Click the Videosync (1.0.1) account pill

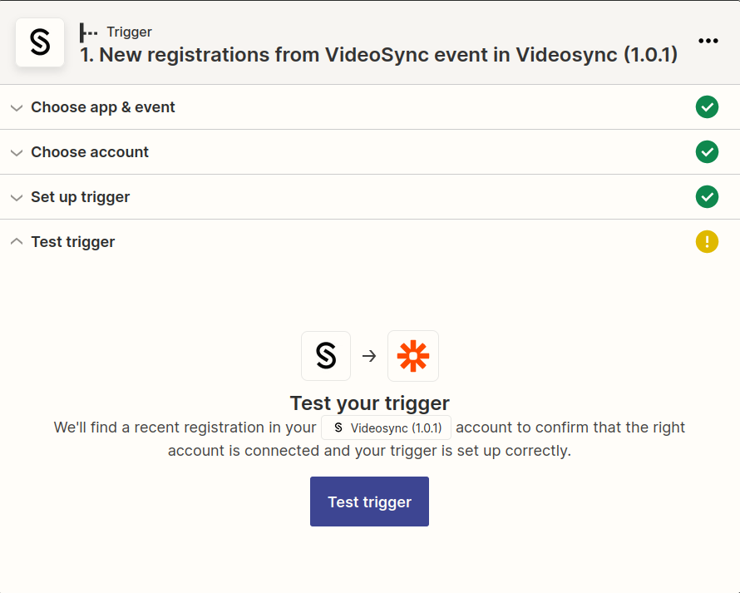pos(386,427)
